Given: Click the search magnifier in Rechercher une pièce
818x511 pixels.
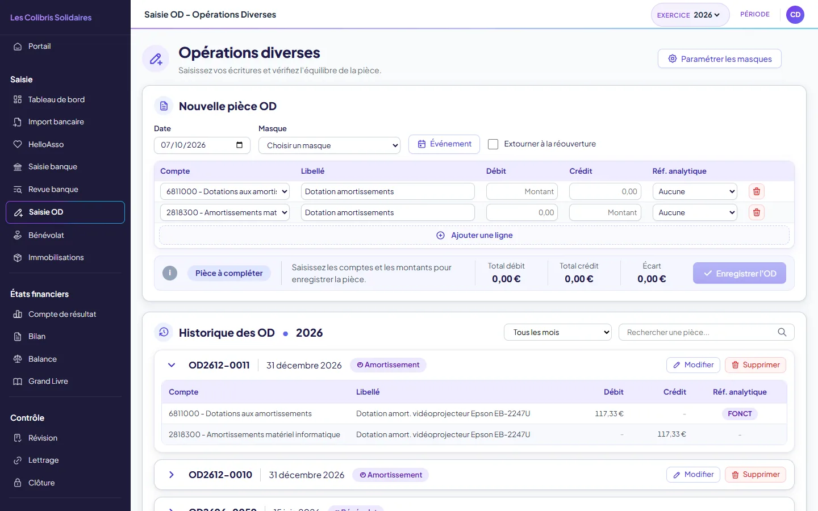Looking at the screenshot, I should pyautogui.click(x=782, y=332).
